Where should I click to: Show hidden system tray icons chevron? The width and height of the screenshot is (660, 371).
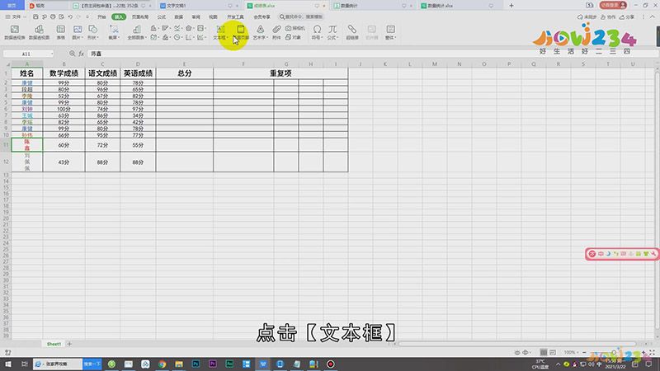(x=559, y=364)
